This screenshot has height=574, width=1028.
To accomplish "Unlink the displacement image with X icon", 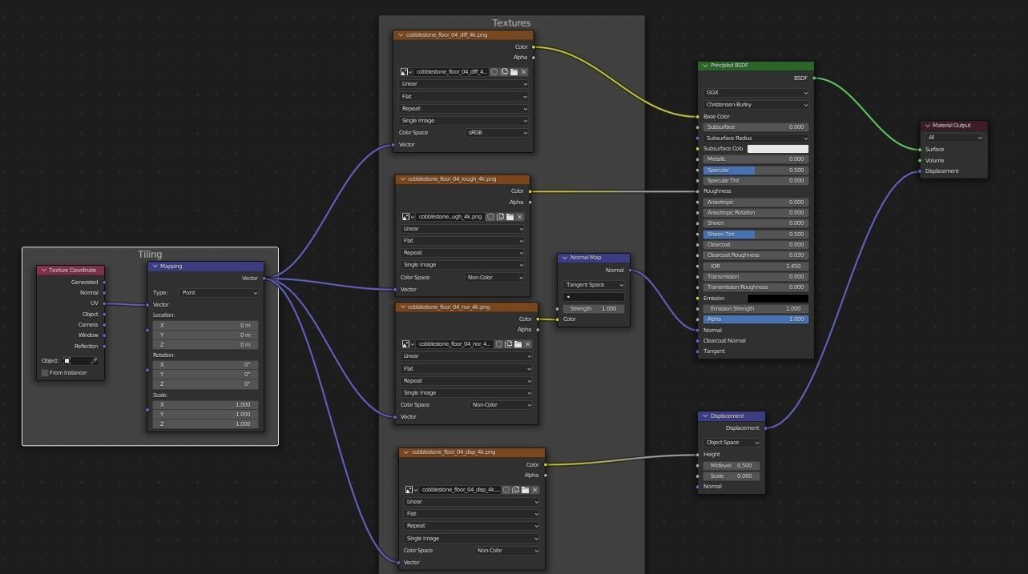I will click(534, 490).
